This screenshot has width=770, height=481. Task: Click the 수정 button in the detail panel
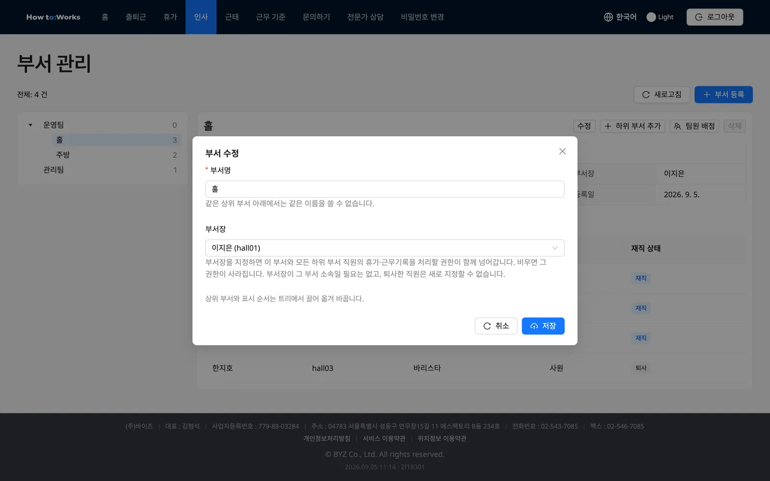584,126
